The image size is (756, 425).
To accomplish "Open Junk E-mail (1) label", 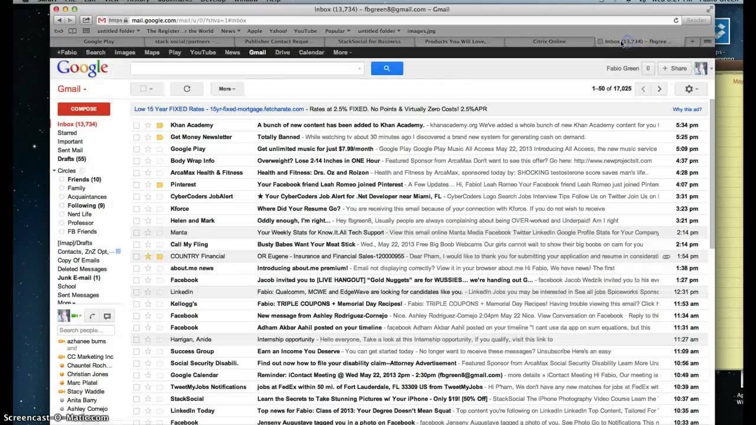I will pos(79,277).
